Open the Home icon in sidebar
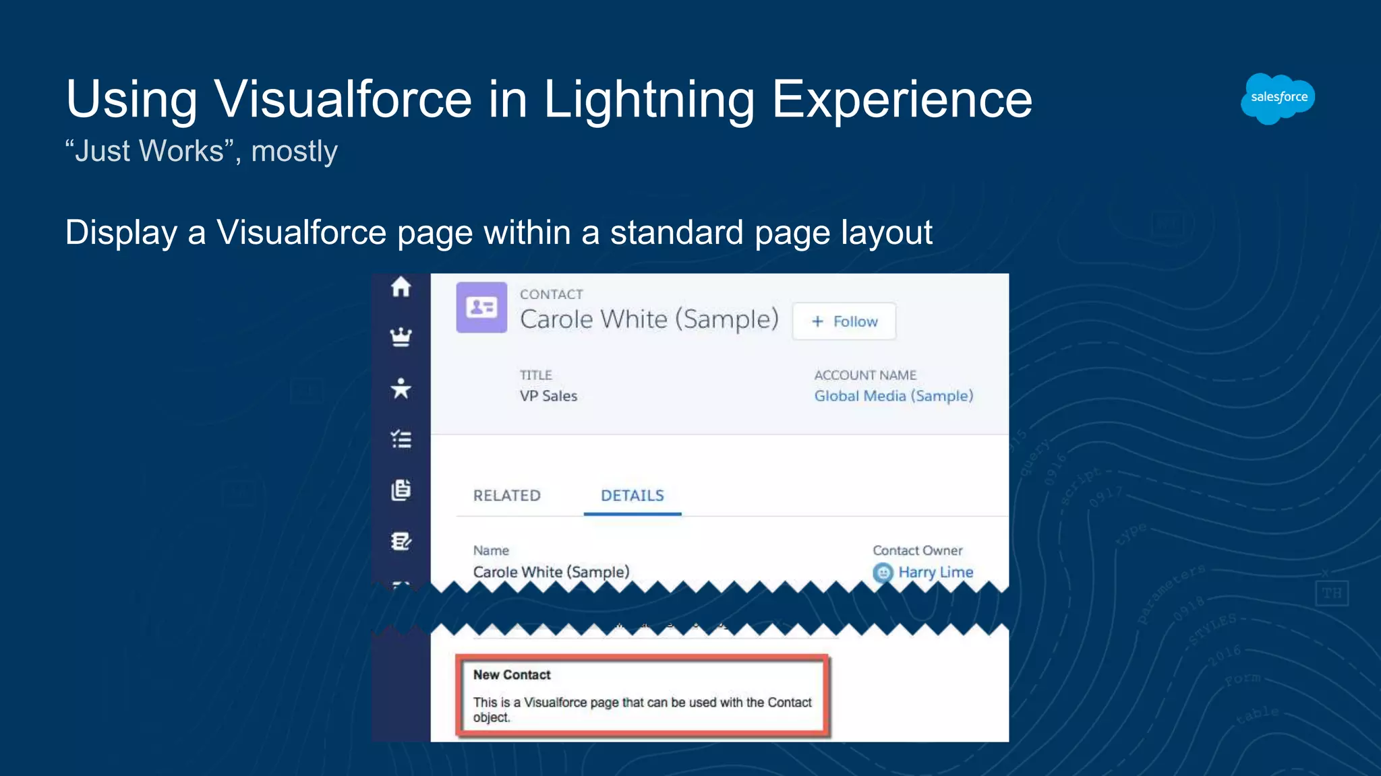The width and height of the screenshot is (1381, 776). [x=401, y=288]
